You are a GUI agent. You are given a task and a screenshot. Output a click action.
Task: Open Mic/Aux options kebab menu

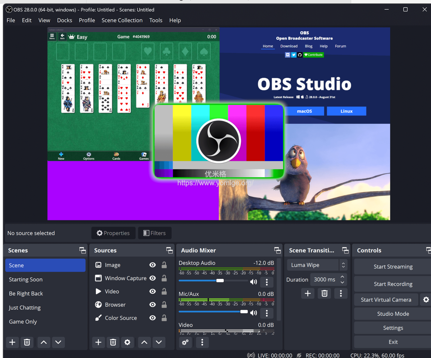(267, 313)
